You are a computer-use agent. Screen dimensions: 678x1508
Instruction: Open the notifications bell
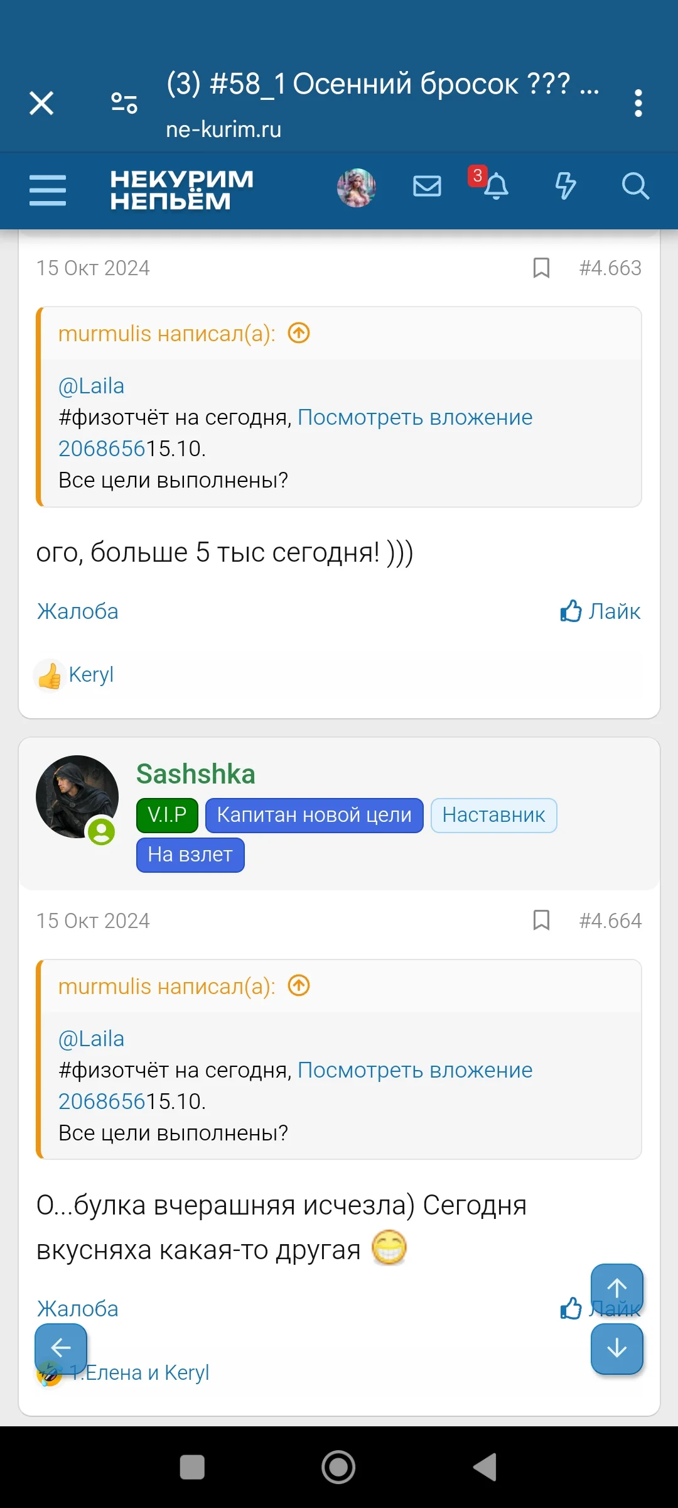coord(495,187)
